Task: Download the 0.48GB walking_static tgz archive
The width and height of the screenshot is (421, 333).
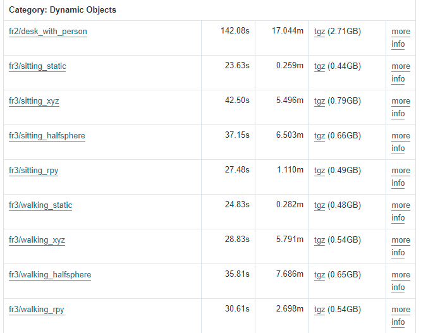Action: 320,205
